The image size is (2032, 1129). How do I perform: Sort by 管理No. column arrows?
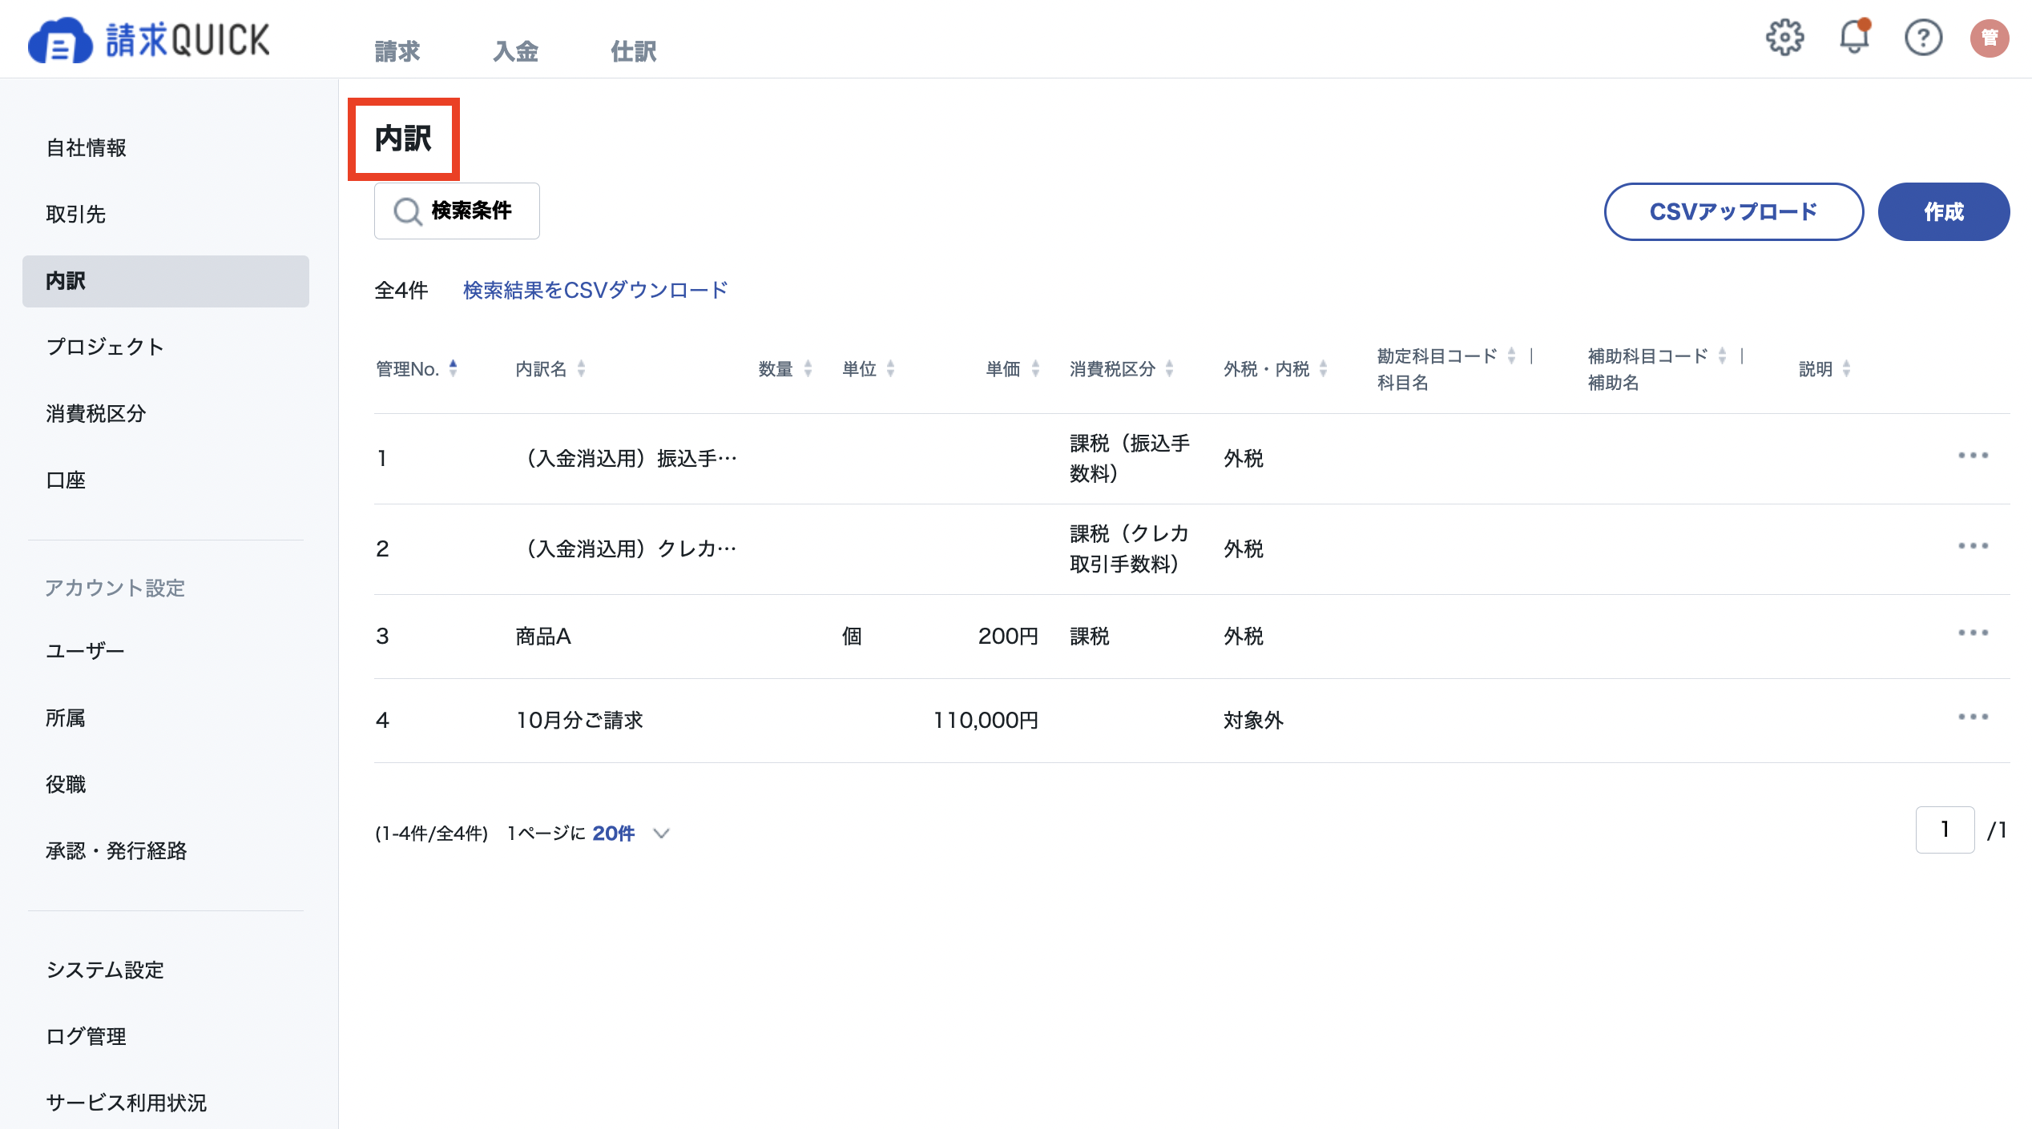453,368
